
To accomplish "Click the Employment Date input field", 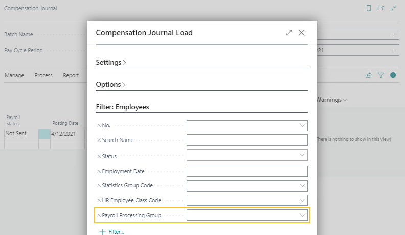I will coord(247,171).
